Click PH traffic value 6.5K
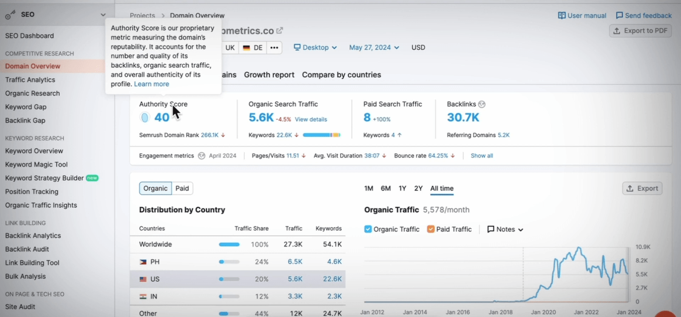Viewport: 681px width, 317px height. [295, 262]
